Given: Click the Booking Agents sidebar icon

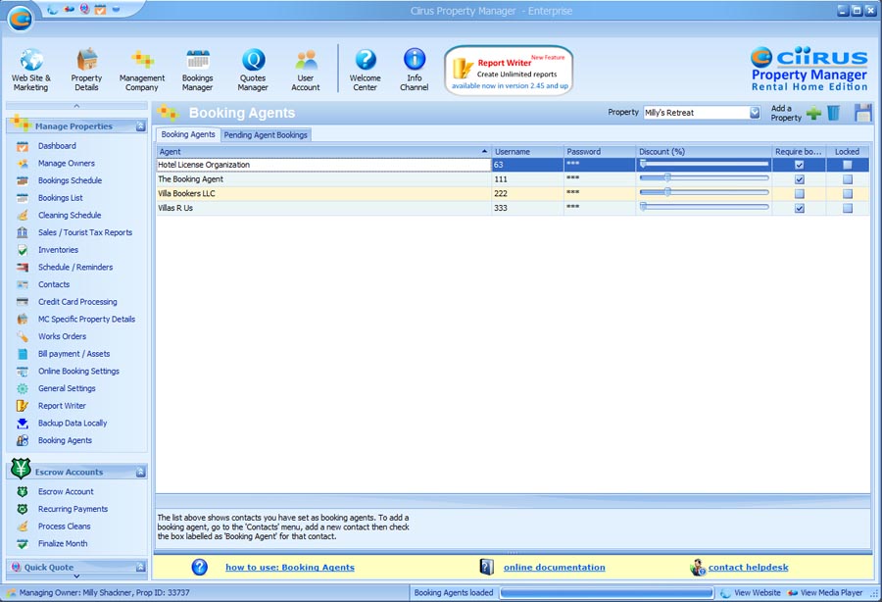Looking at the screenshot, I should [23, 441].
